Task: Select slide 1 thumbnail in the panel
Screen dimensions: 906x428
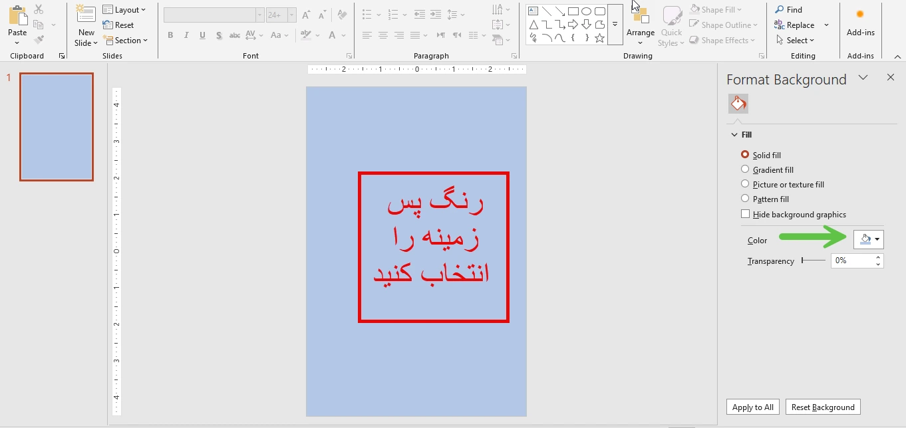Action: click(x=57, y=127)
